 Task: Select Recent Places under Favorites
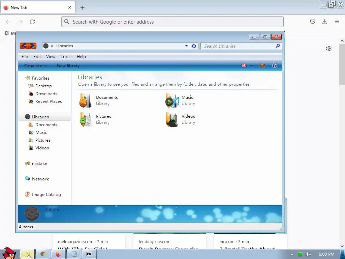click(49, 101)
